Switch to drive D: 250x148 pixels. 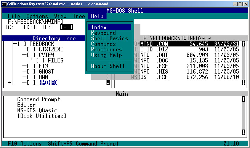click(30, 27)
